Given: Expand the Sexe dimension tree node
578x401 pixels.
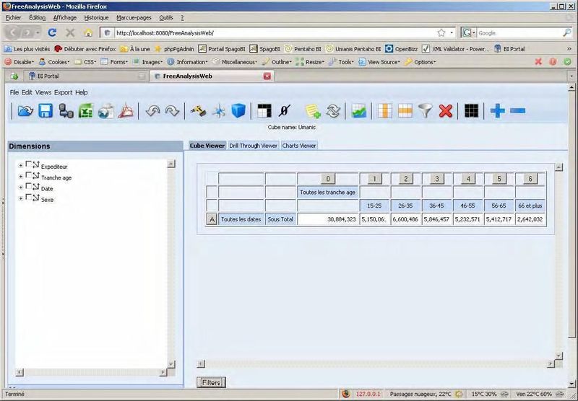Looking at the screenshot, I should [20, 198].
